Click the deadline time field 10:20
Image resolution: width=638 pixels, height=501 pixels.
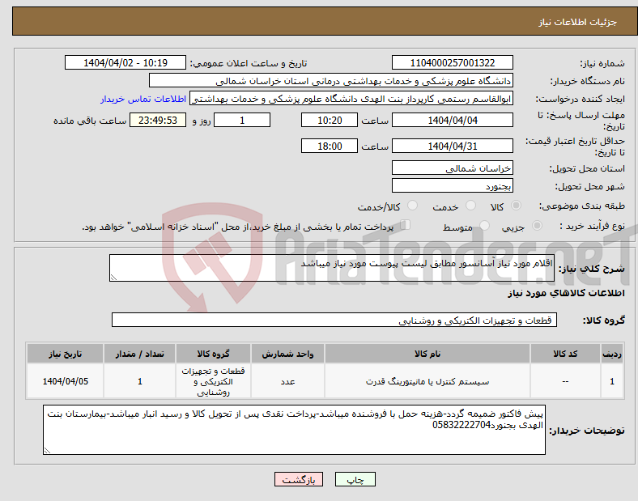(x=330, y=120)
